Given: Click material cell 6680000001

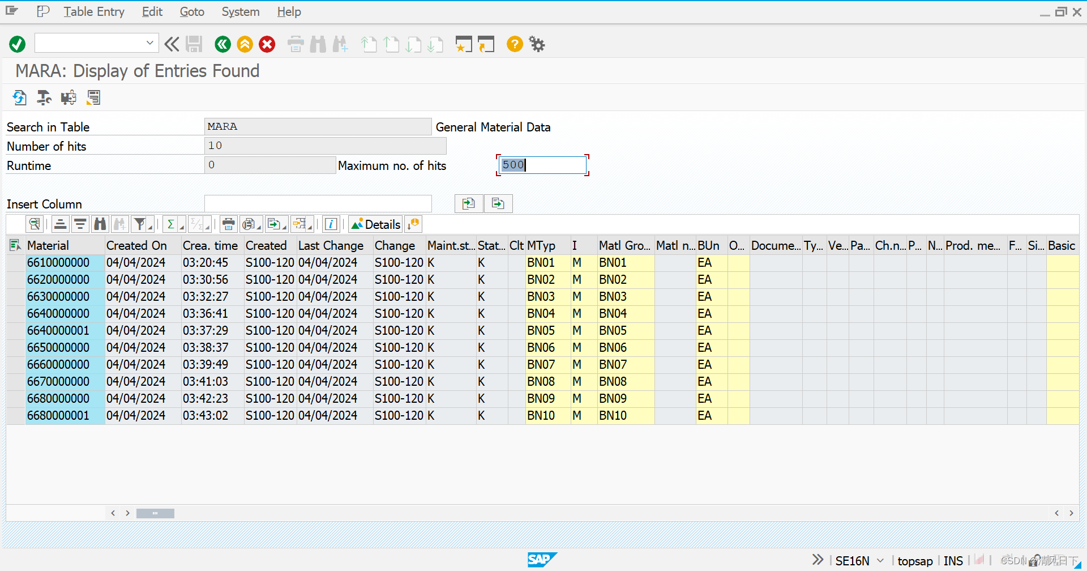Looking at the screenshot, I should (x=65, y=415).
